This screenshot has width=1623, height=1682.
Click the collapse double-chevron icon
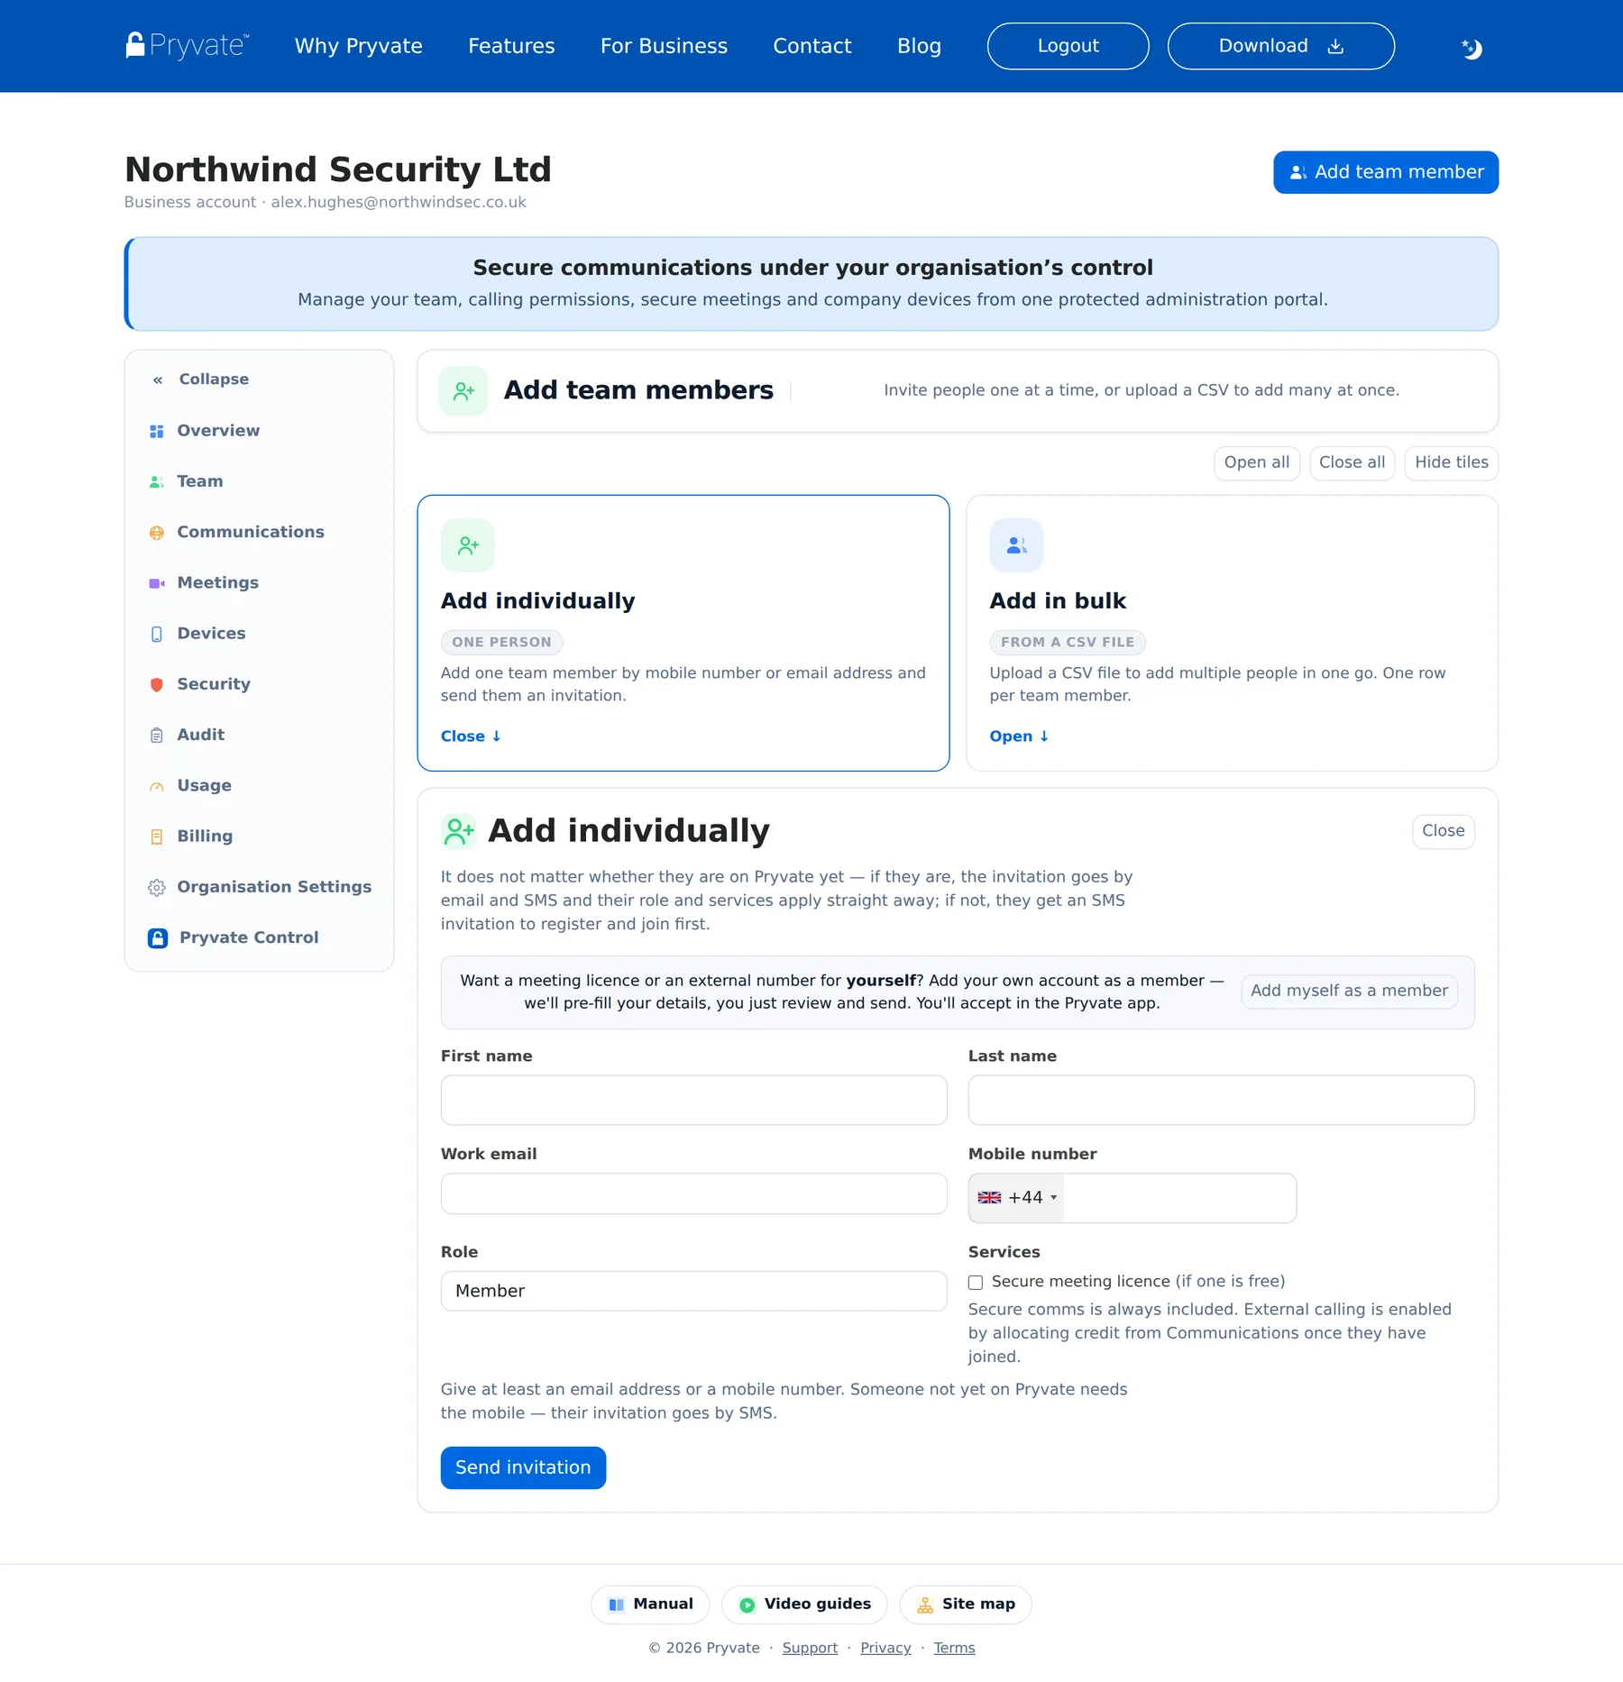point(158,379)
